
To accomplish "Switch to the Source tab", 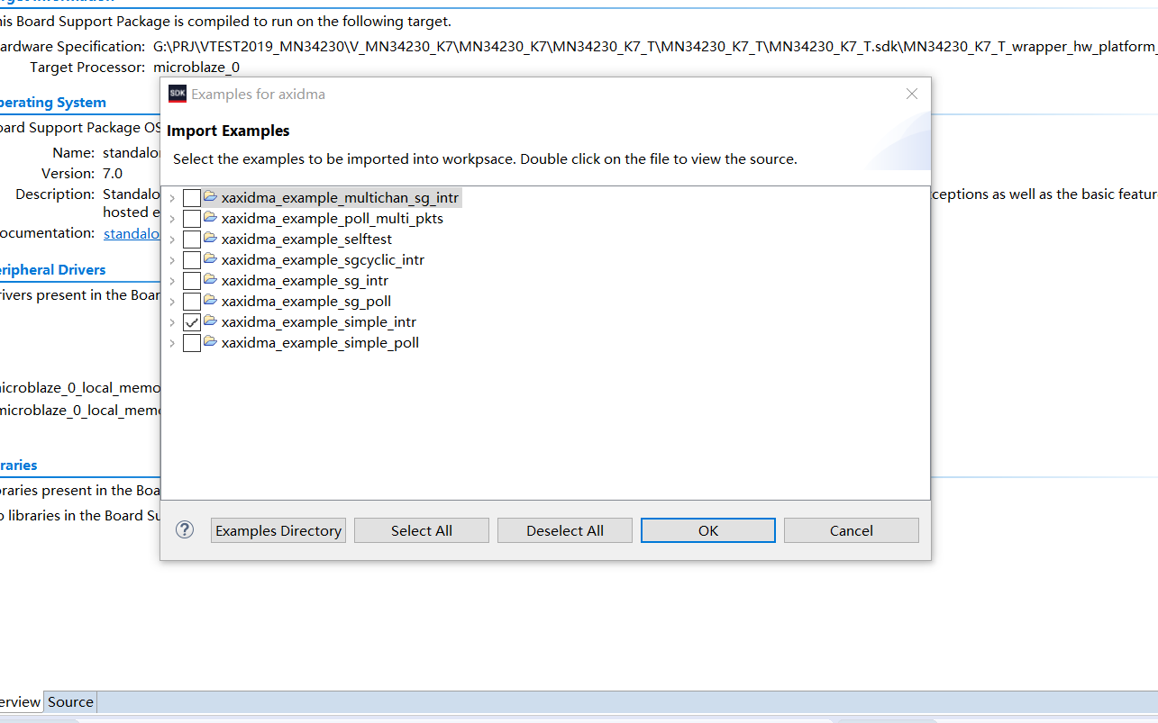I will (70, 702).
